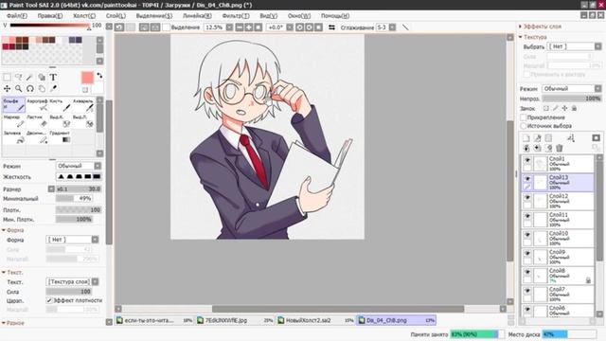606x341 pixels.
Task: Select the Move tool
Action: tap(7, 88)
